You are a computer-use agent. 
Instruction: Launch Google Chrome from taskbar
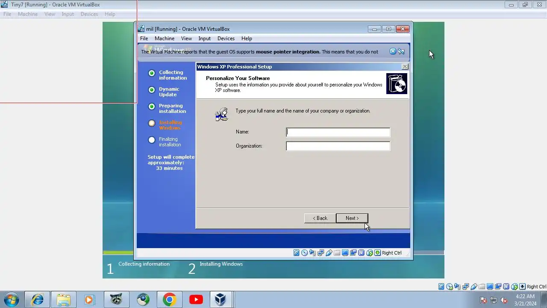click(x=169, y=299)
